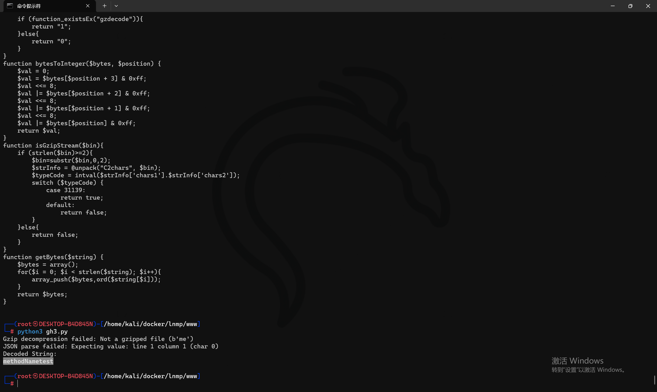Restore down the terminal window
657x392 pixels.
coord(630,6)
